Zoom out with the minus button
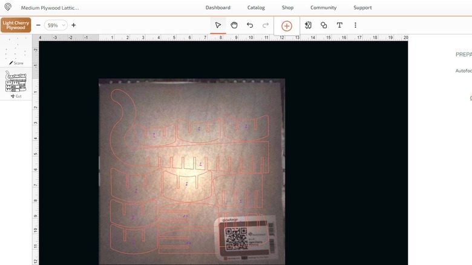 click(38, 25)
